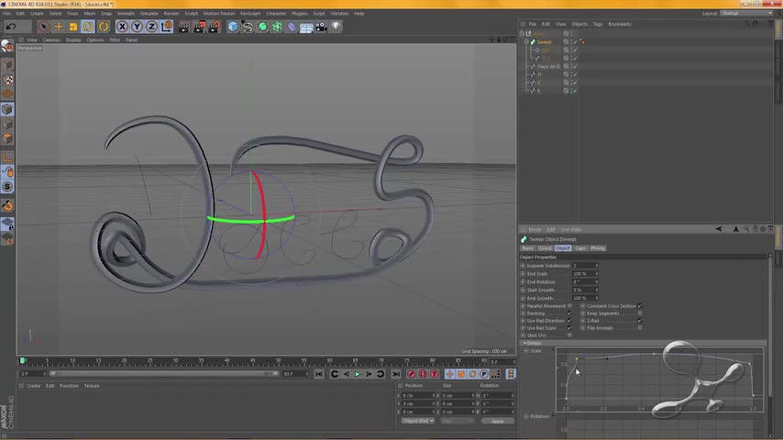Switch to the Caps tab
The width and height of the screenshot is (783, 440).
coord(580,247)
